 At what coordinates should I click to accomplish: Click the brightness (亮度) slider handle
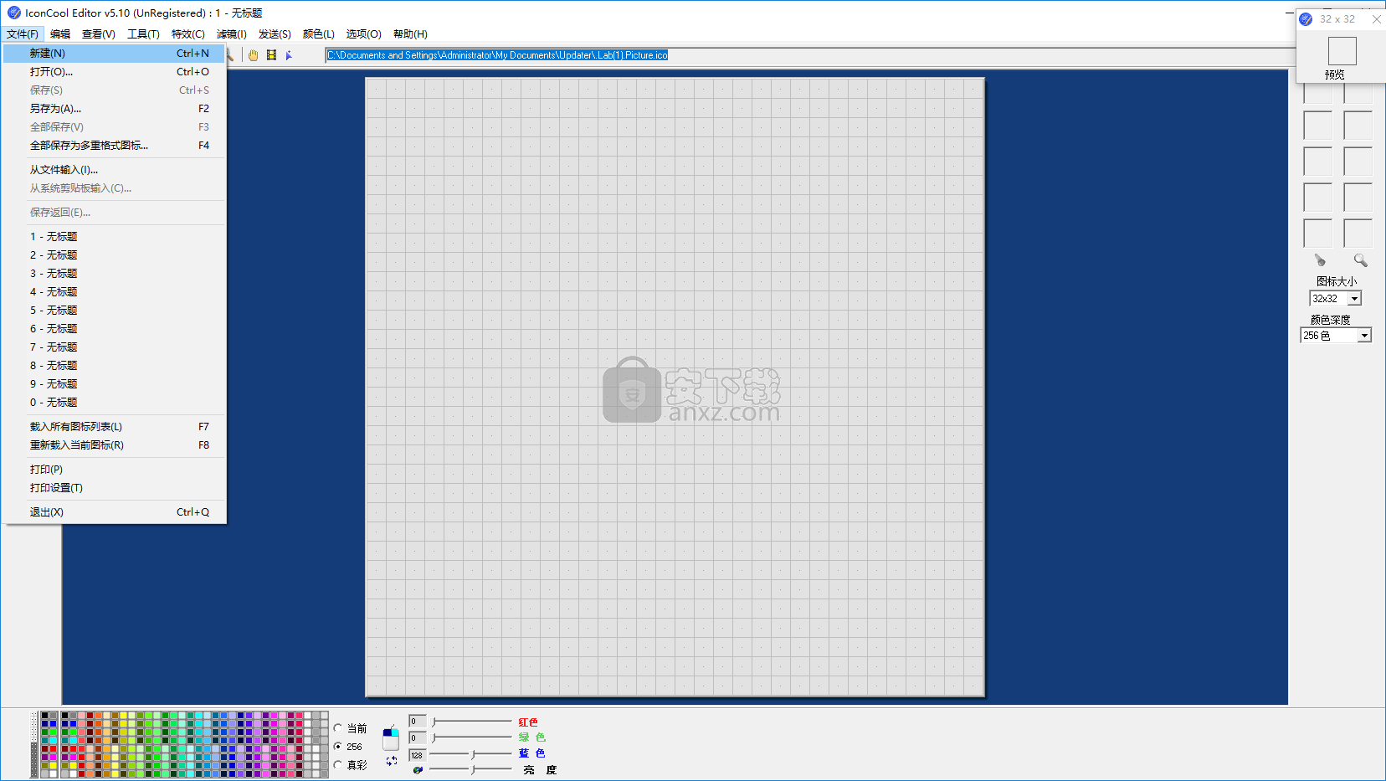473,769
